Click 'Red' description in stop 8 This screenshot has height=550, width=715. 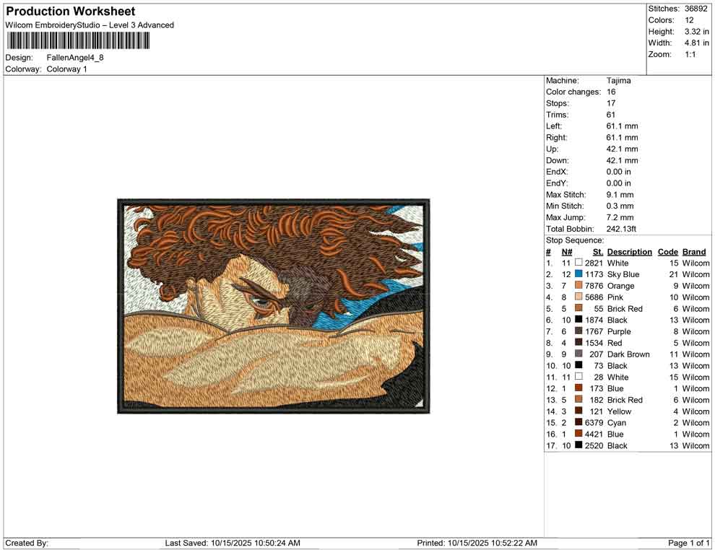click(615, 343)
